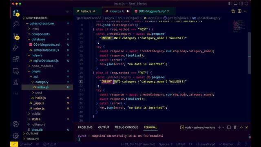Open the Accounts menu icon
Viewport: 261px width, 147px height.
pos(15,124)
